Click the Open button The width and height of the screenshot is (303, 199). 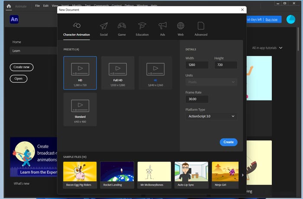point(18,79)
